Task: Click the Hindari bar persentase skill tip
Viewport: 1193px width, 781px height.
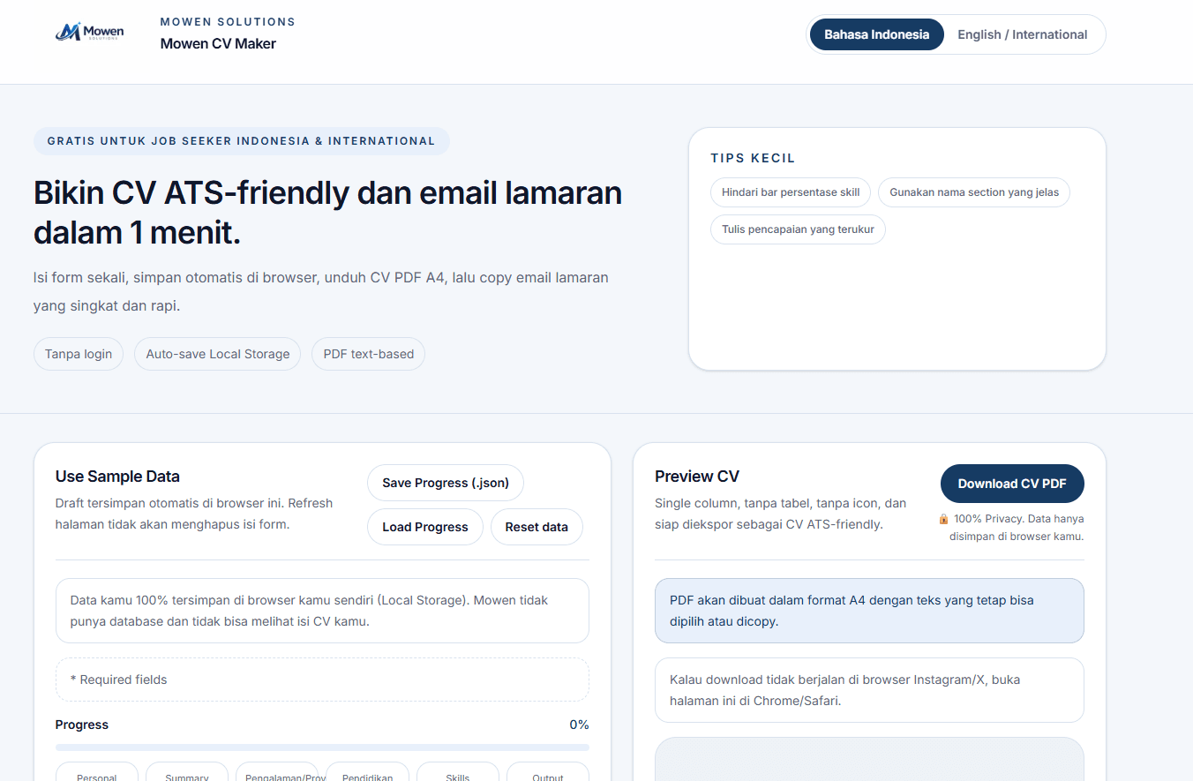Action: click(x=791, y=192)
